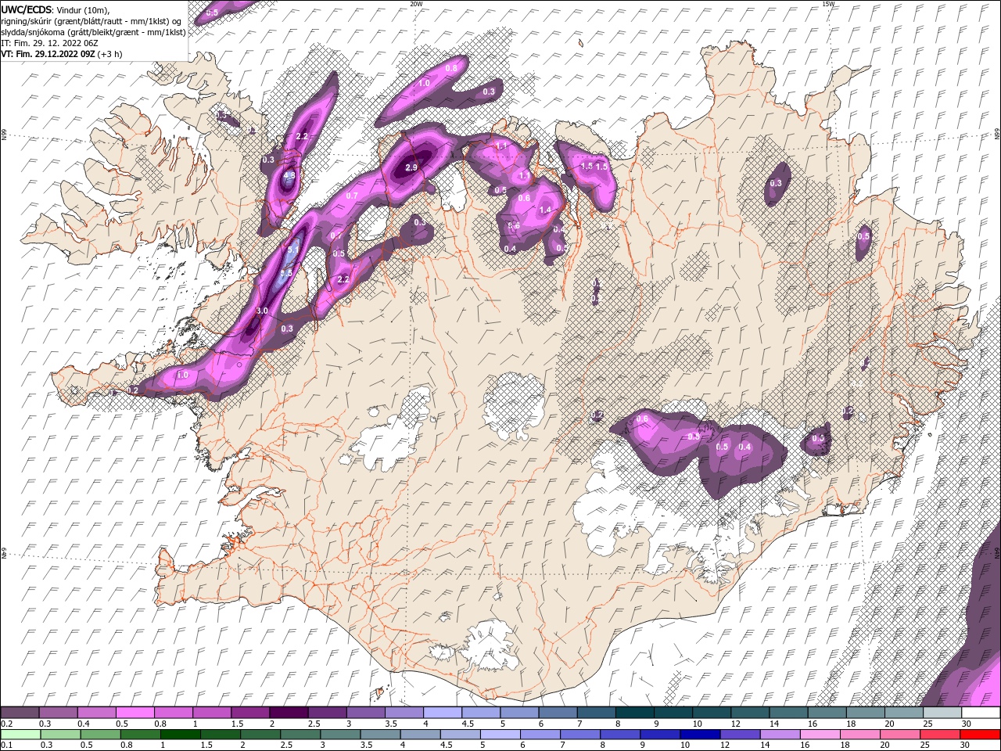Click the 3.0 precipitation value on map
This screenshot has width=1001, height=751.
click(263, 311)
